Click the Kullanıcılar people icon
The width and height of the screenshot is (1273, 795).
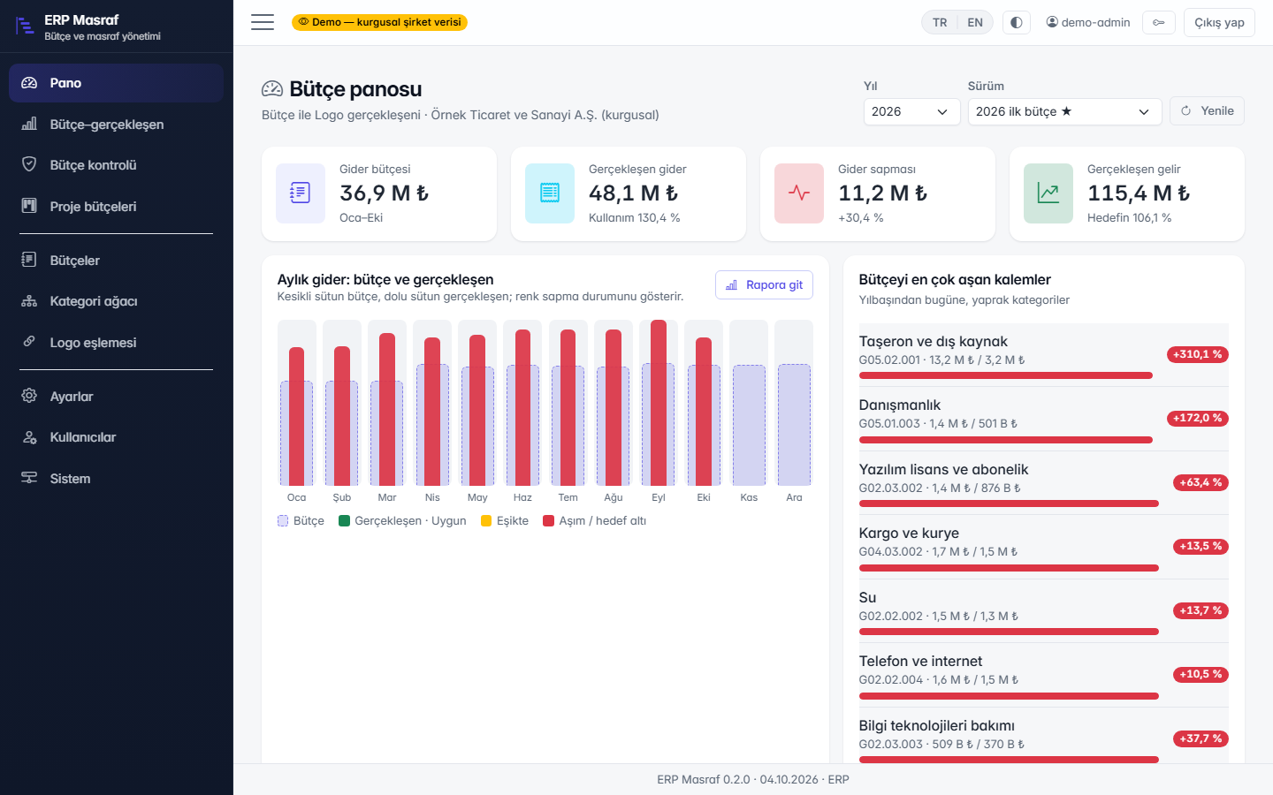[29, 437]
